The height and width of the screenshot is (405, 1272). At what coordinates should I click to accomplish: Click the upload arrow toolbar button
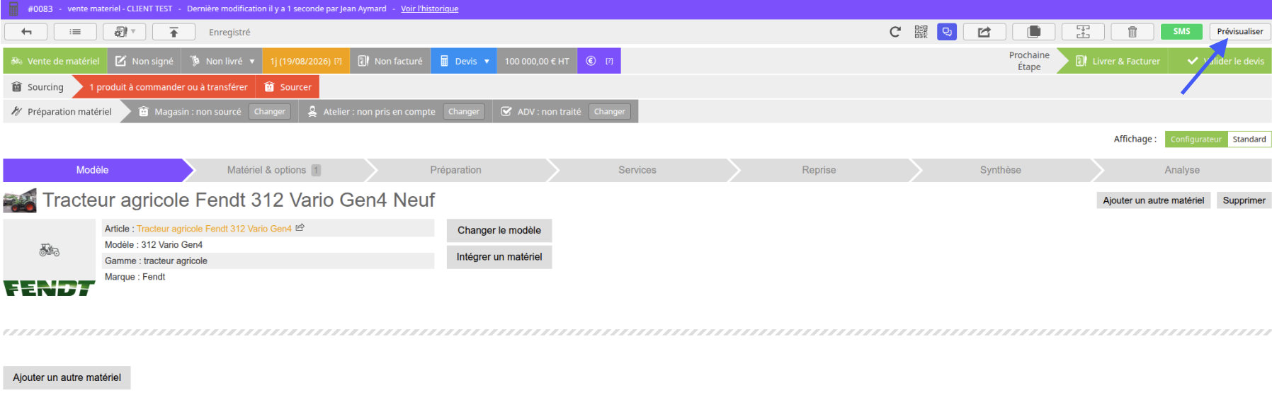pos(174,32)
